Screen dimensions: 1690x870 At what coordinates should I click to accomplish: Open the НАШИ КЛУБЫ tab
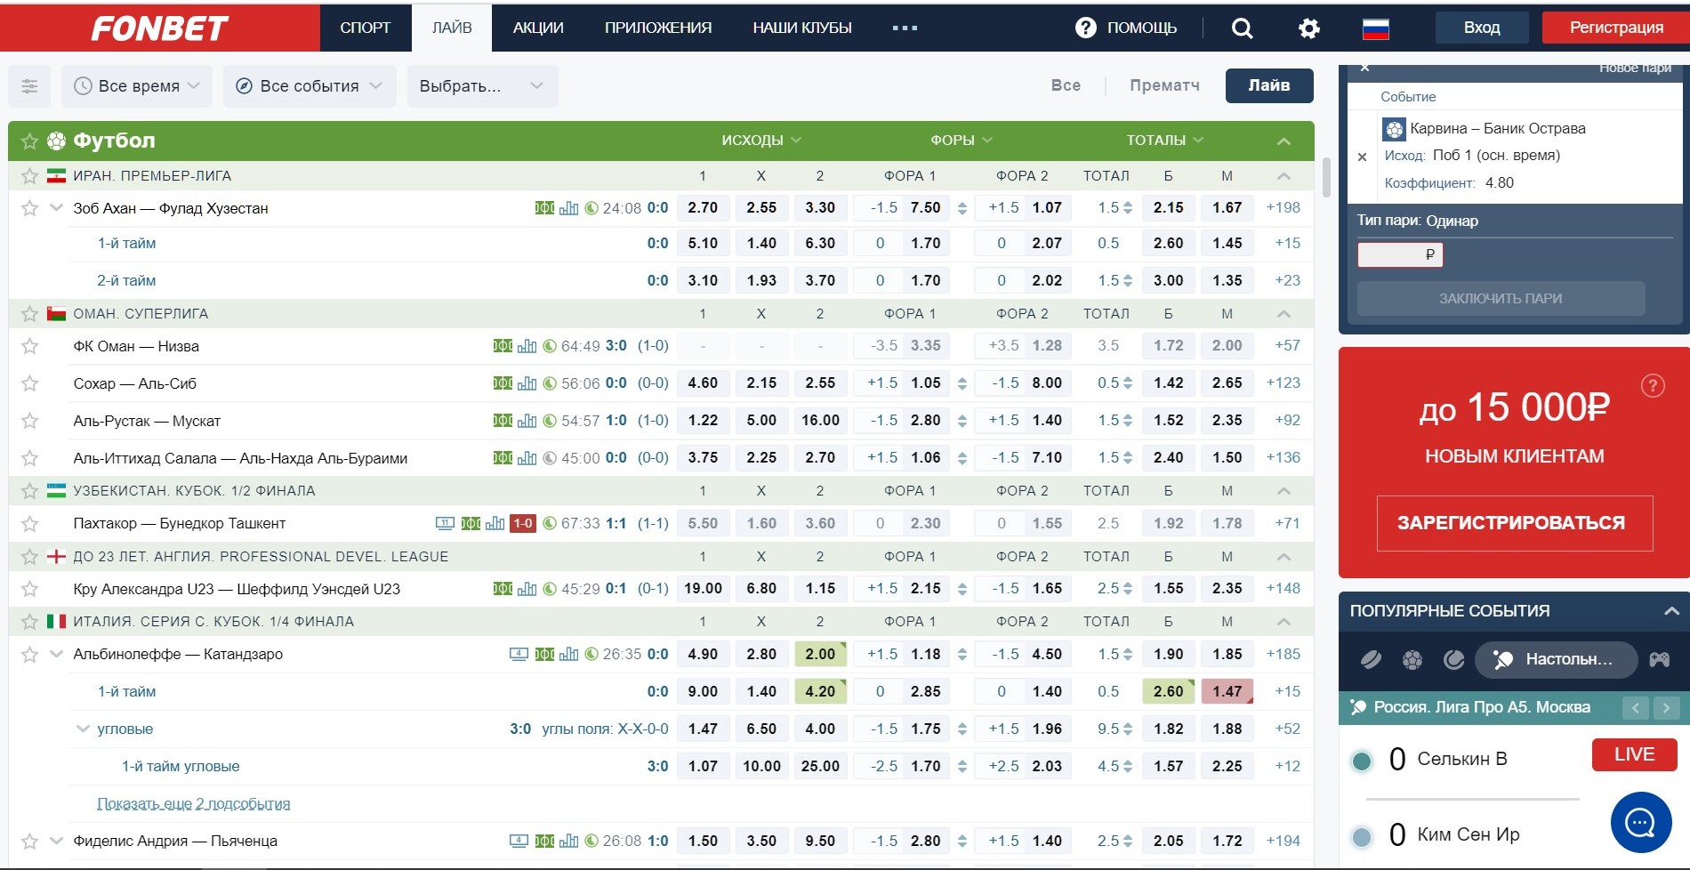click(x=802, y=28)
